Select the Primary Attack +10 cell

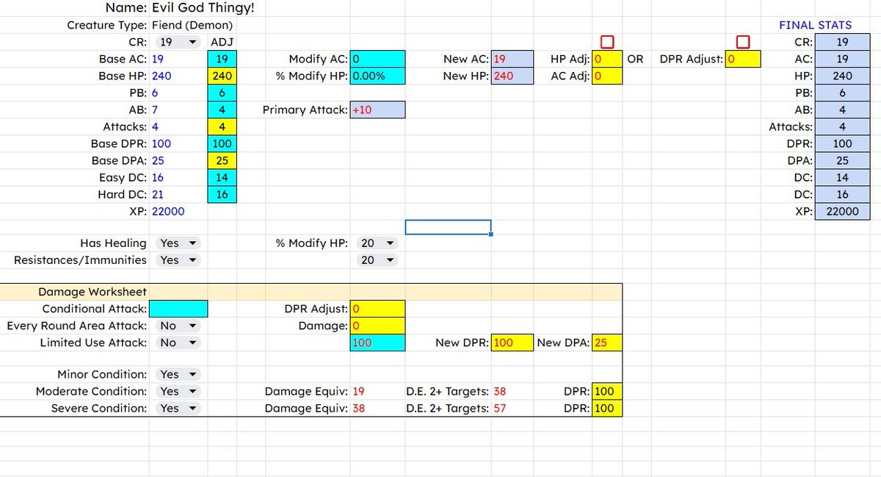377,110
